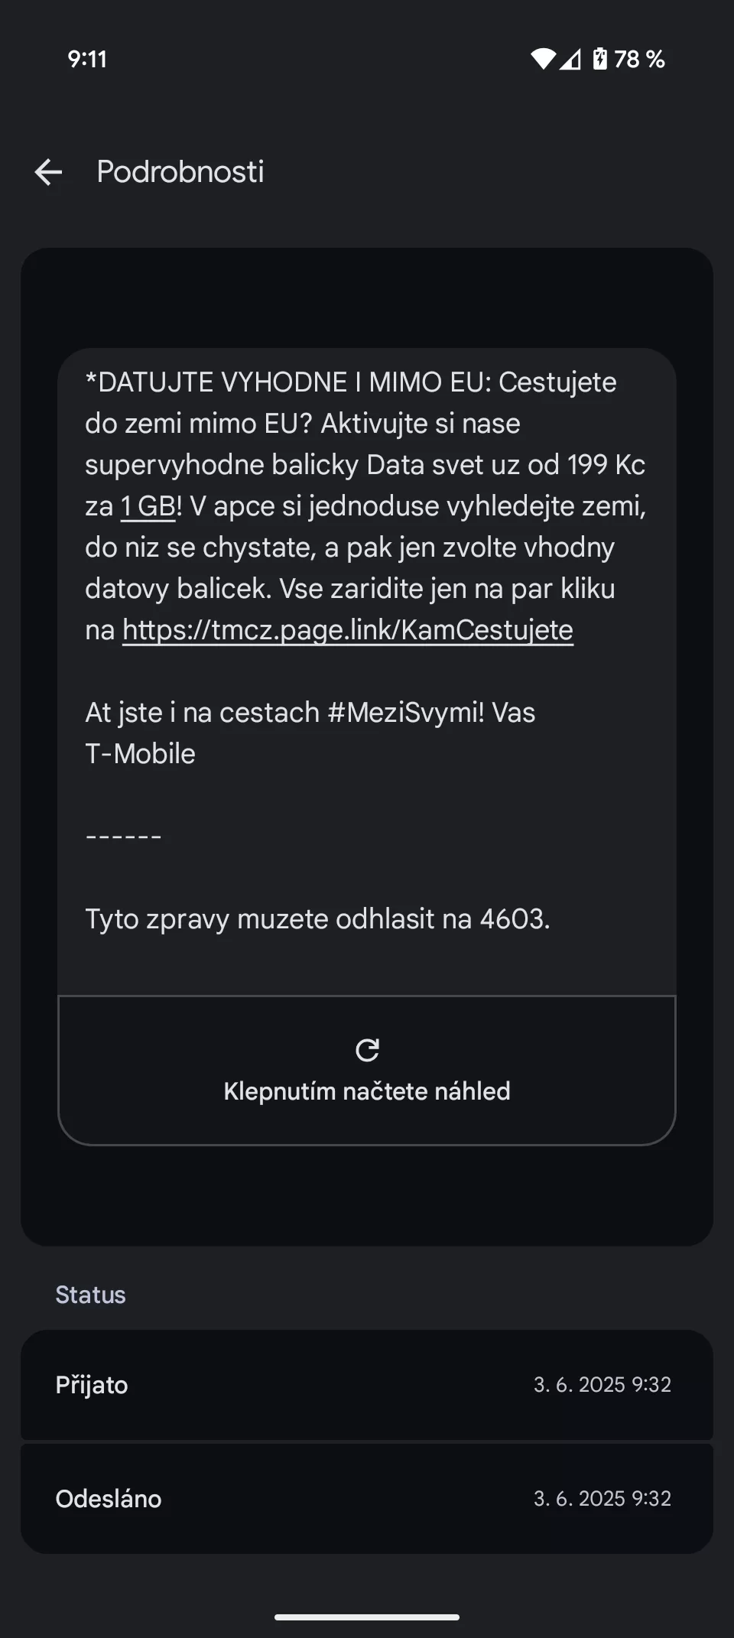Tap the Status section header
Screen dimensions: 734x1638
click(90, 1295)
